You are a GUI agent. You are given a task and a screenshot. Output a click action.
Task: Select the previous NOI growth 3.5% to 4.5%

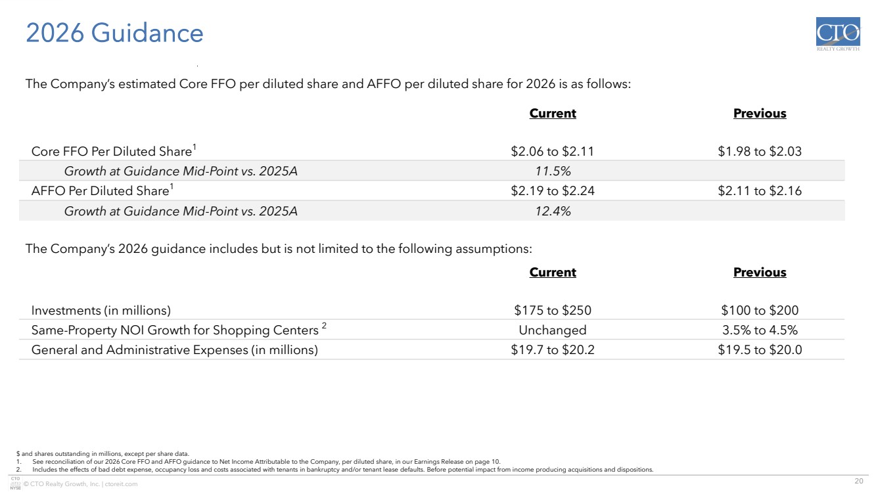click(x=760, y=330)
